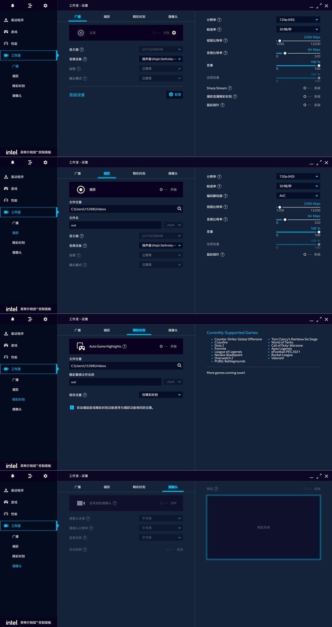332x627 pixels.
Task: Open 话筒 已禁用 dropdown in the 广播 window
Action: pyautogui.click(x=161, y=69)
